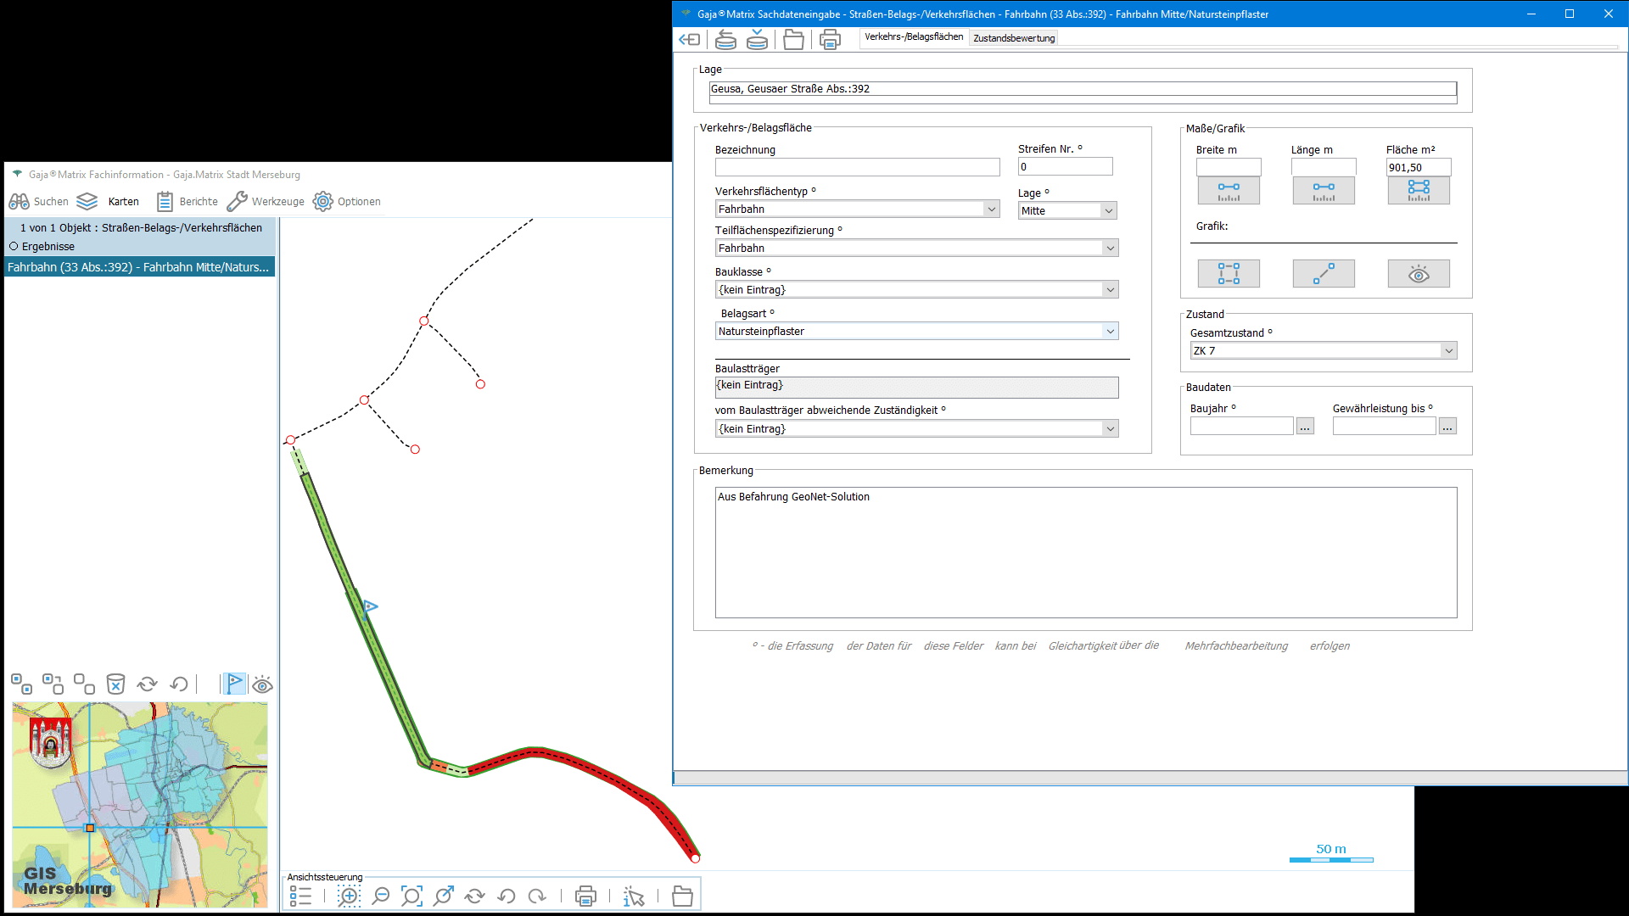Screen dimensions: 1629x916
Task: Click the delete selection bin icon
Action: pos(115,684)
